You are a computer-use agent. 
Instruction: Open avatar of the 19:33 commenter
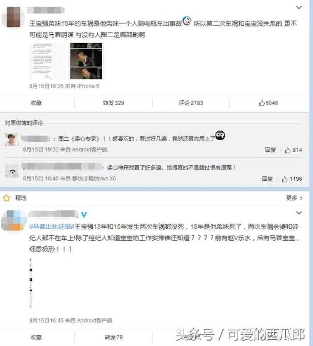[x=12, y=139]
